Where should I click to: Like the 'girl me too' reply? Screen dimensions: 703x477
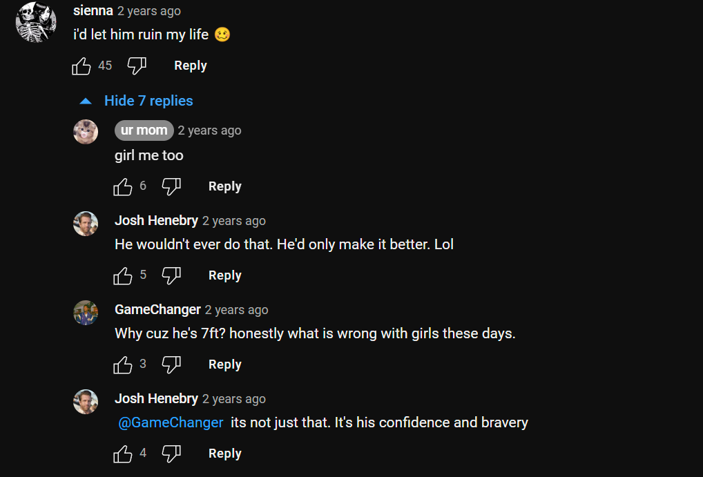click(123, 186)
